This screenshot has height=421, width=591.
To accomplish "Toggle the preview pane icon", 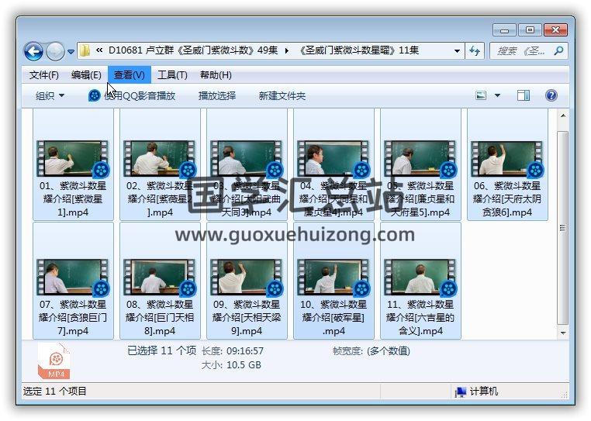I will (524, 95).
